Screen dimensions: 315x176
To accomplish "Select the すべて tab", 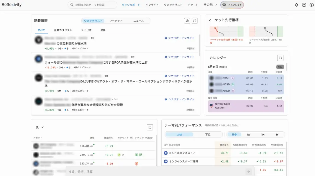I will click(41, 30).
